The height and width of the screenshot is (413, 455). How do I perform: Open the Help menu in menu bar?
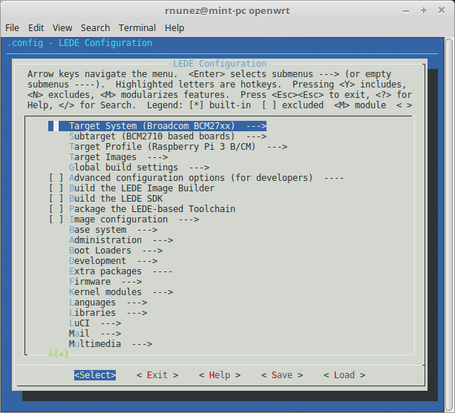(x=174, y=27)
